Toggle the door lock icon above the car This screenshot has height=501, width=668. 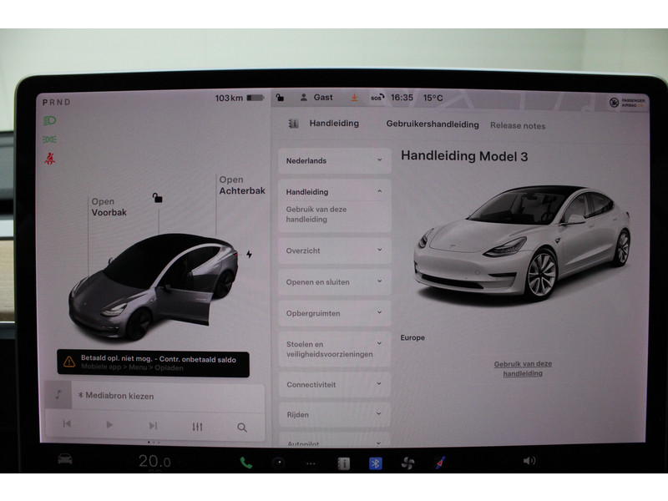pyautogui.click(x=157, y=198)
